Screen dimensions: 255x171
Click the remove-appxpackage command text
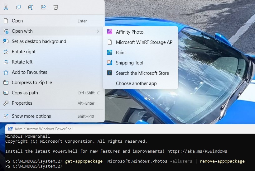click(222, 161)
